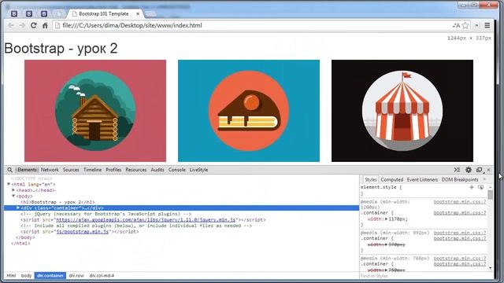Open the DOM Breakpoints sidebar tab
This screenshot has height=283, width=504.
[x=460, y=180]
